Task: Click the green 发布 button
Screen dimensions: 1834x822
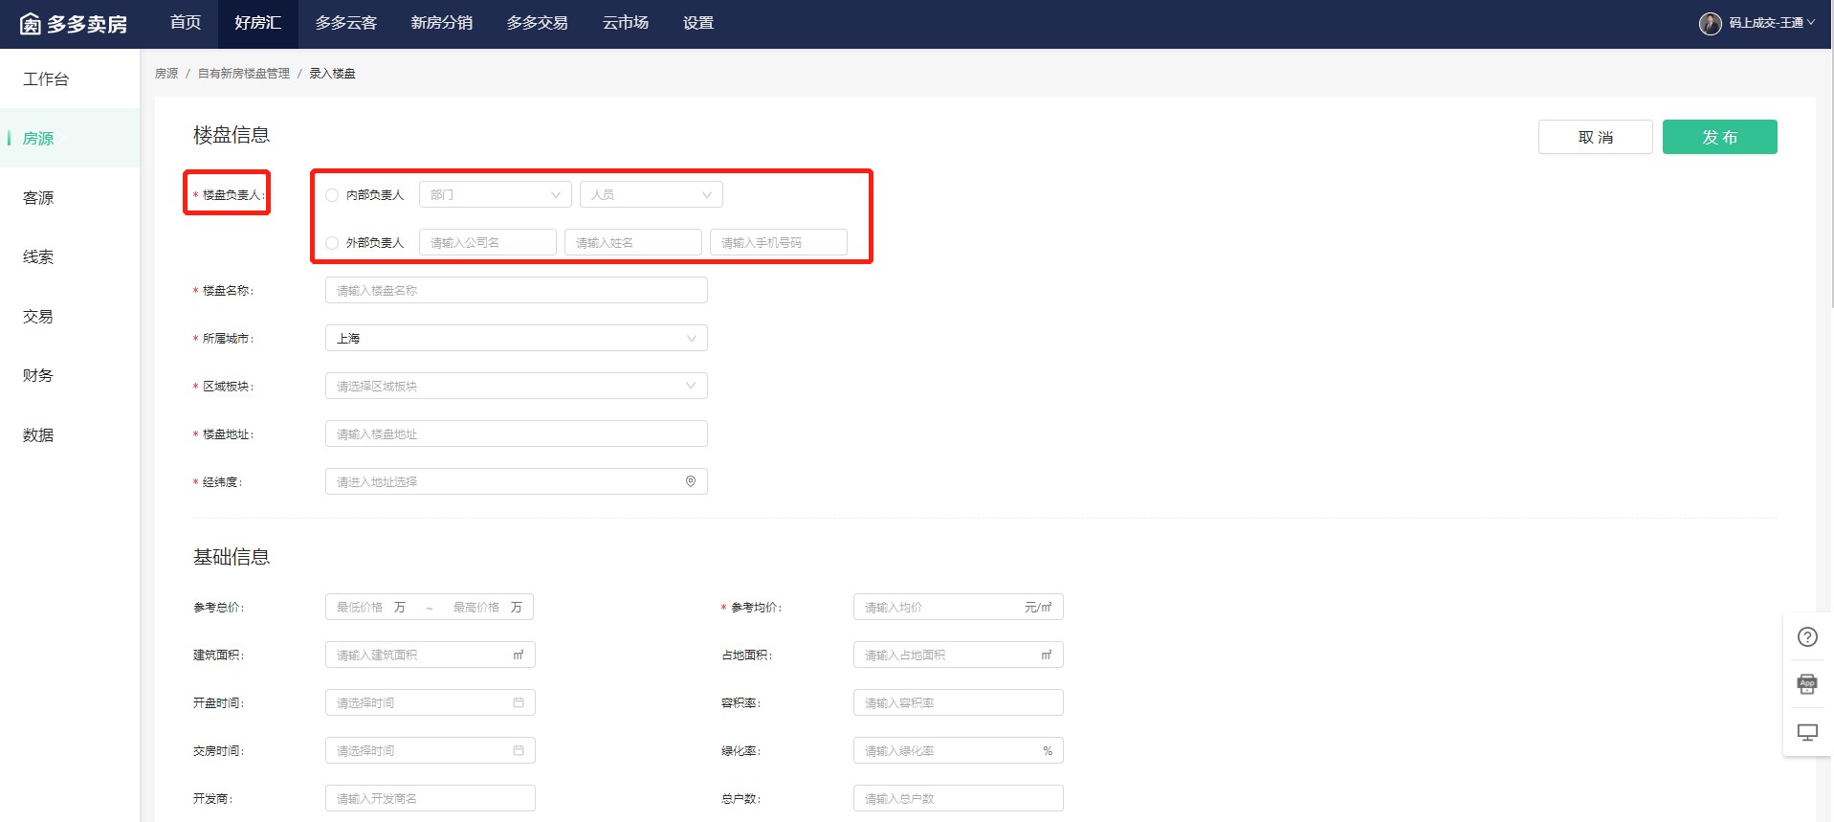Action: coord(1720,137)
